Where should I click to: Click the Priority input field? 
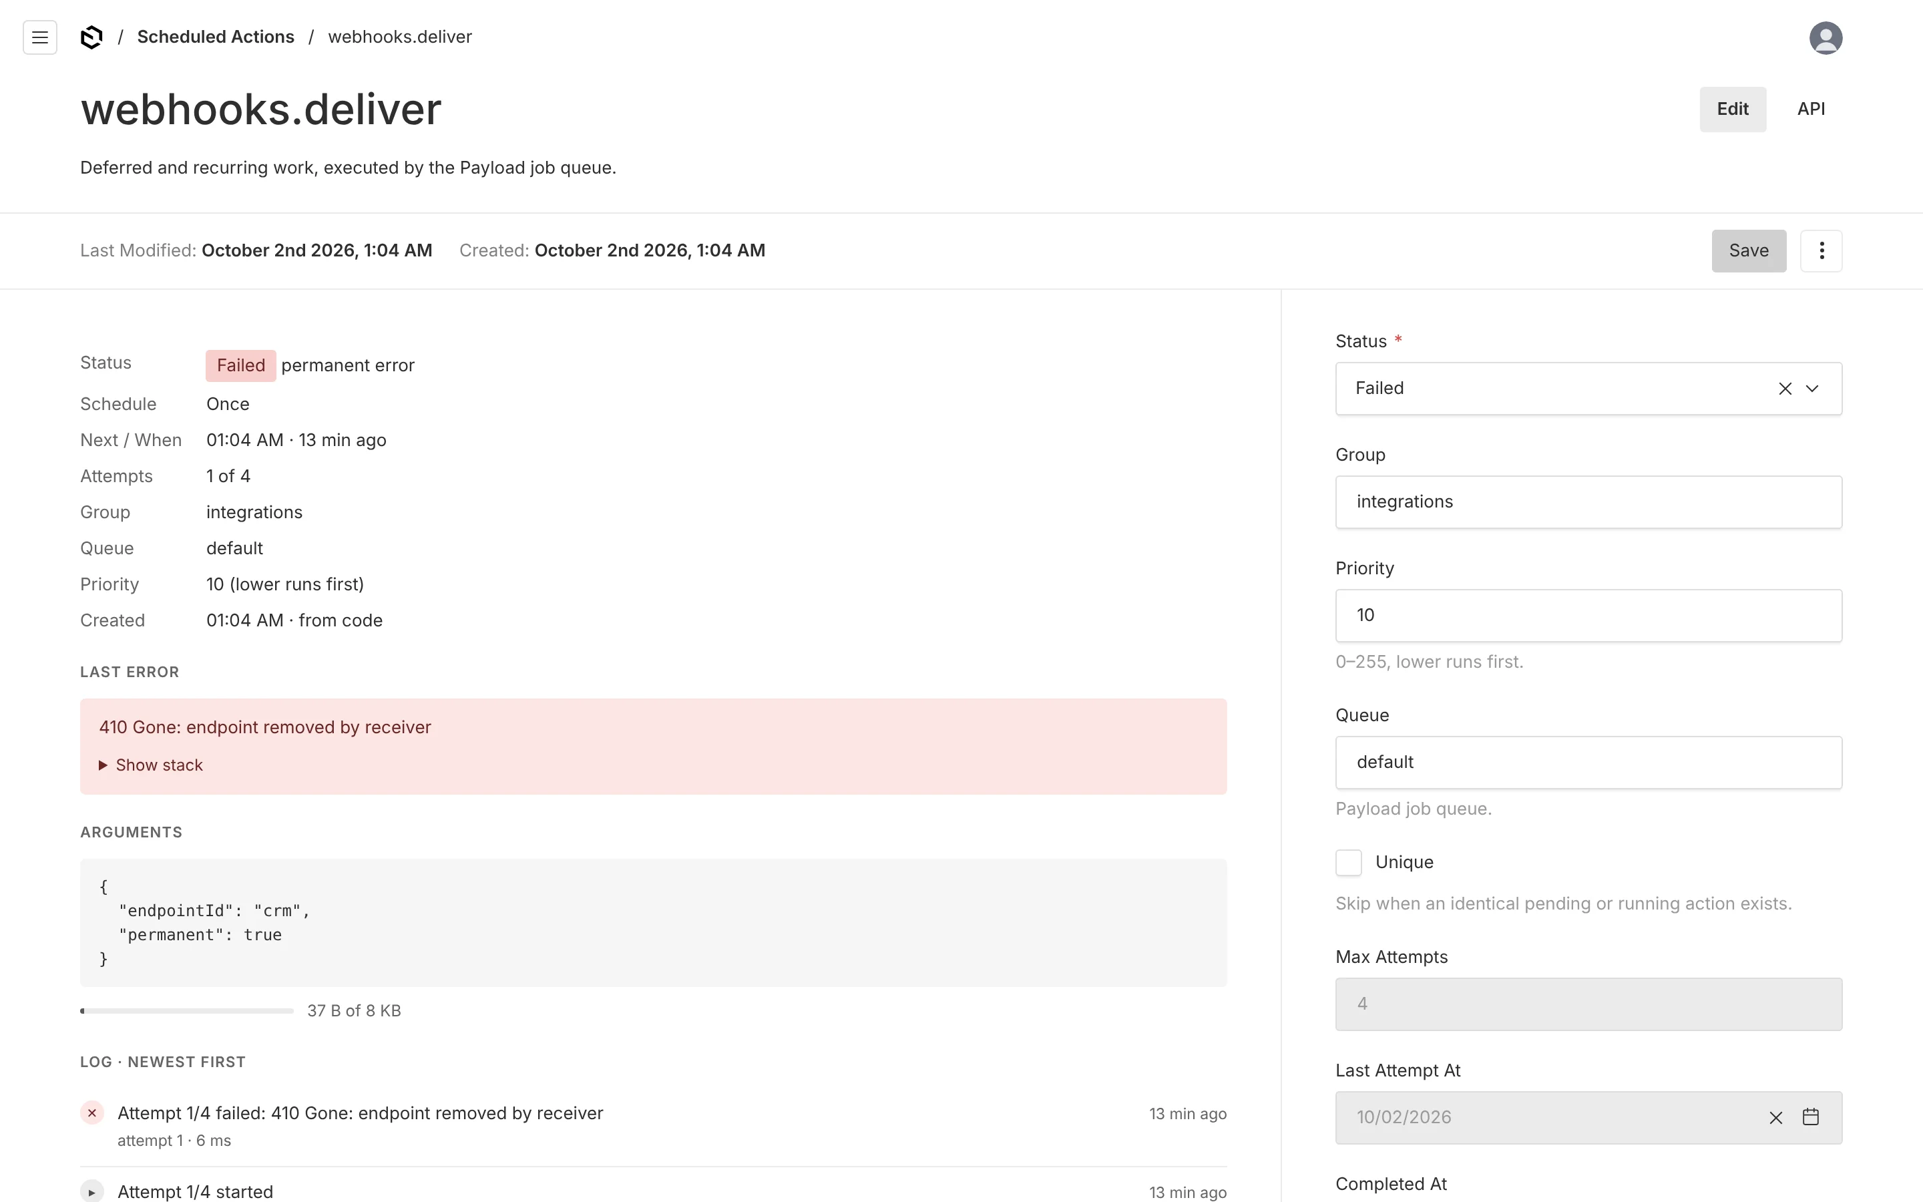(1588, 616)
